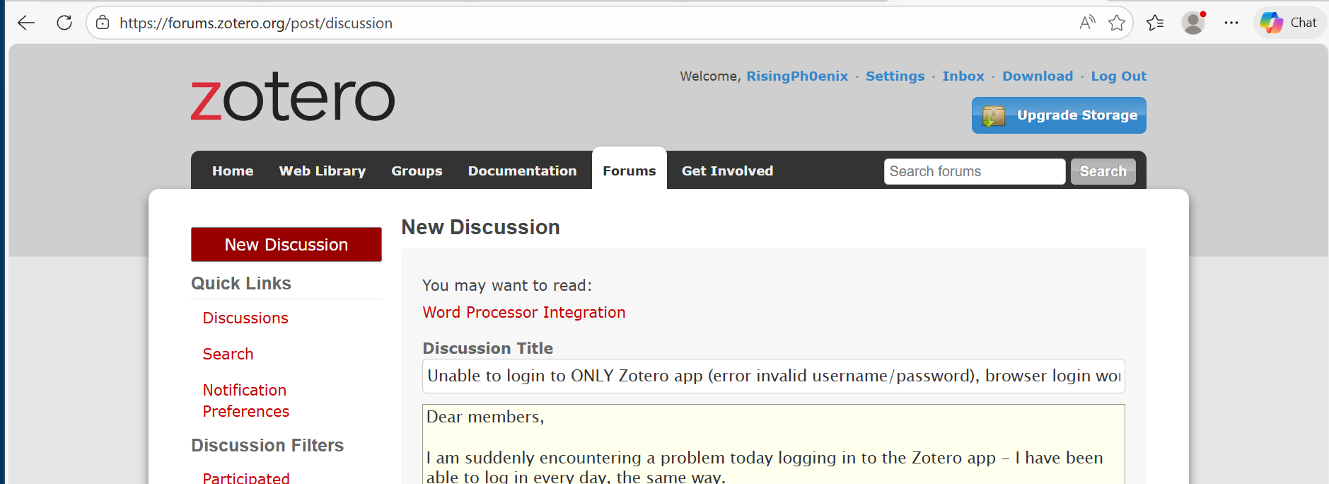Viewport: 1329px width, 484px height.
Task: Click the Discussion Title input field
Action: pos(774,376)
